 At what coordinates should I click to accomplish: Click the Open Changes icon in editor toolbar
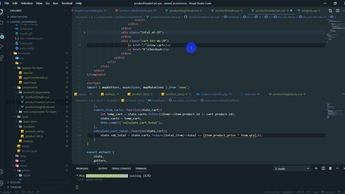click(x=330, y=11)
